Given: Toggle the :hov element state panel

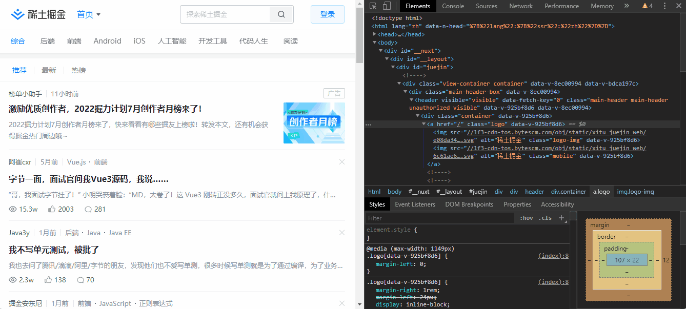Looking at the screenshot, I should click(527, 218).
